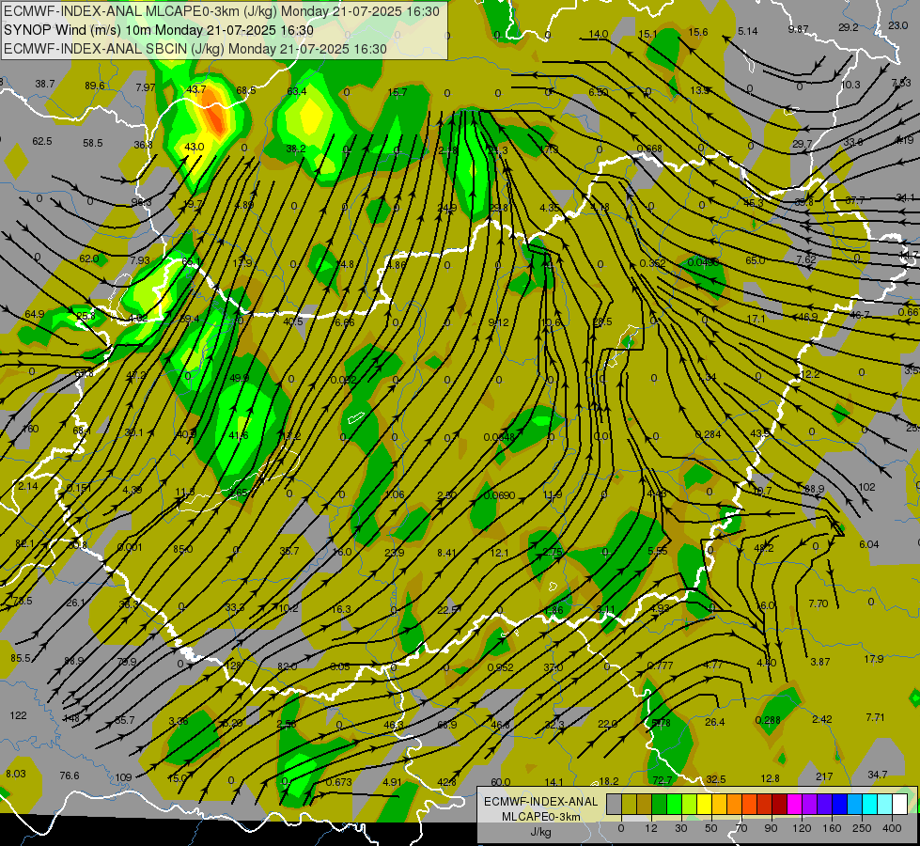This screenshot has height=846, width=920.
Task: Select the dark green legend swatch at 12
Action: point(660,804)
